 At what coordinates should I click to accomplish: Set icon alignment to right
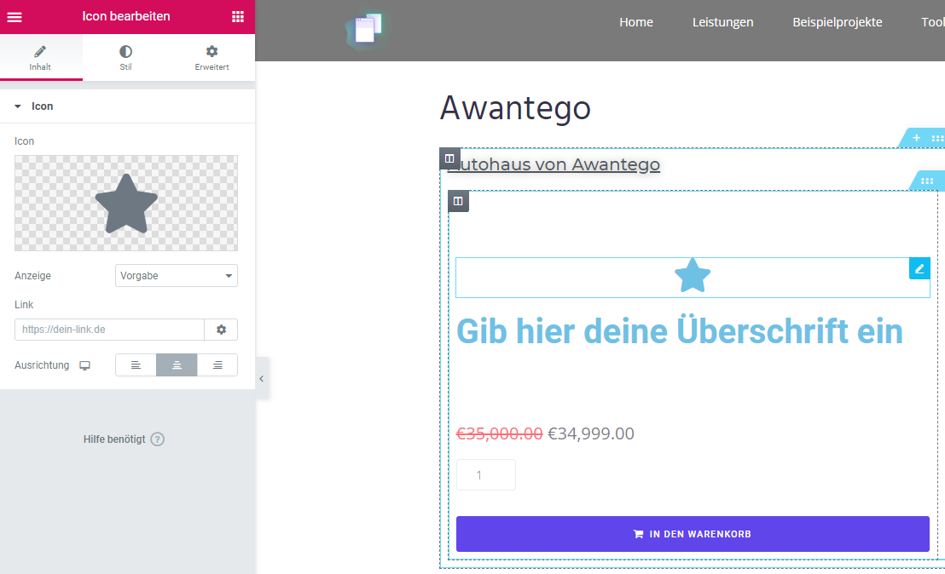click(217, 364)
